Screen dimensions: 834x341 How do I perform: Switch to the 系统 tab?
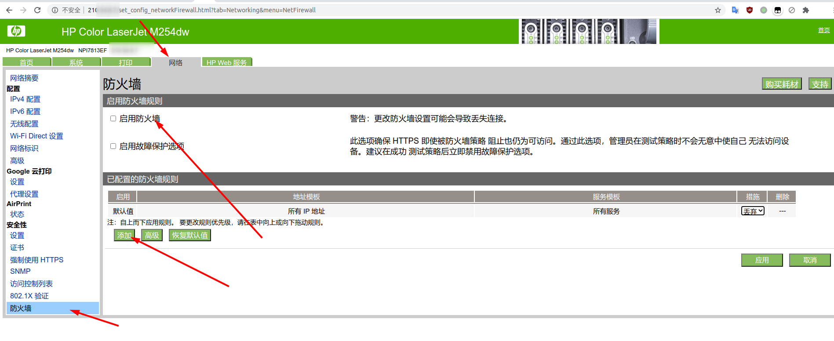[76, 62]
